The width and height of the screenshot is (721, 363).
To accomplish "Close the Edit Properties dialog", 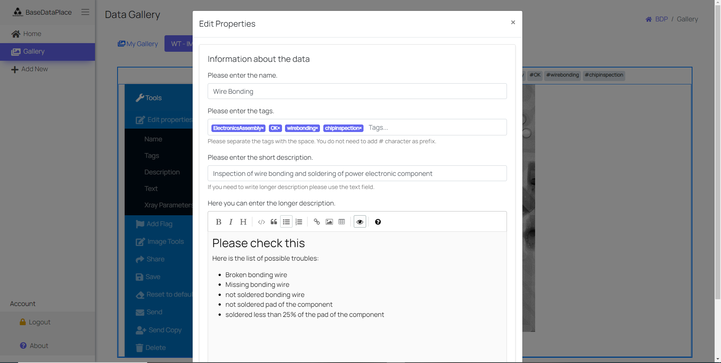I will pyautogui.click(x=513, y=22).
